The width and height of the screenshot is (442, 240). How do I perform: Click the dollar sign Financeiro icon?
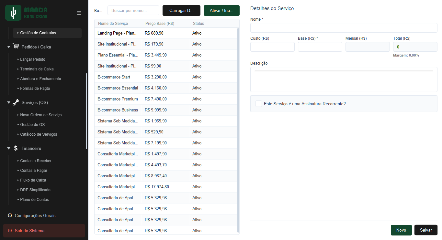click(16, 148)
